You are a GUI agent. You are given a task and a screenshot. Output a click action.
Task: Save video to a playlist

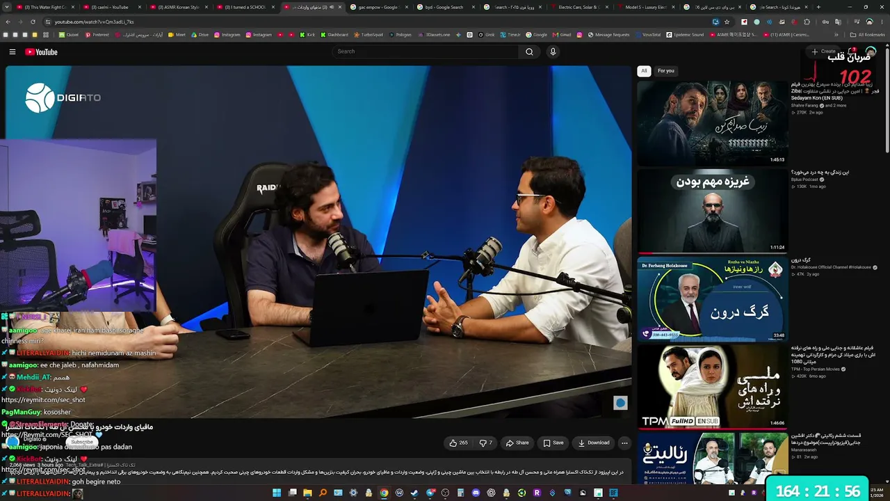coord(553,443)
